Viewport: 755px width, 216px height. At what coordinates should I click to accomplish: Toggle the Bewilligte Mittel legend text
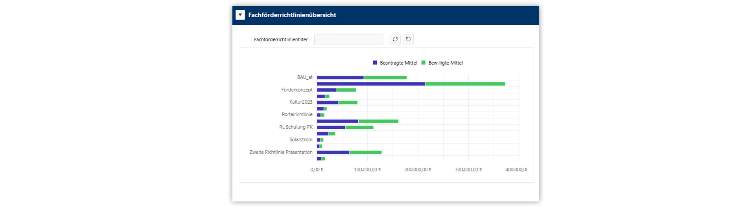click(446, 63)
